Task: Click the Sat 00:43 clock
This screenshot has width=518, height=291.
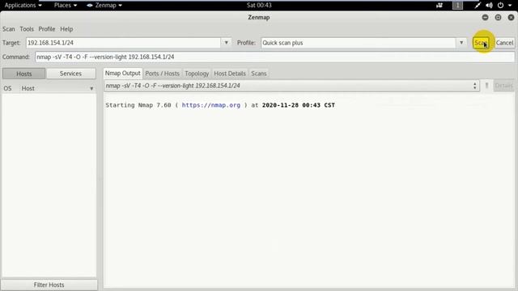Action: point(259,6)
